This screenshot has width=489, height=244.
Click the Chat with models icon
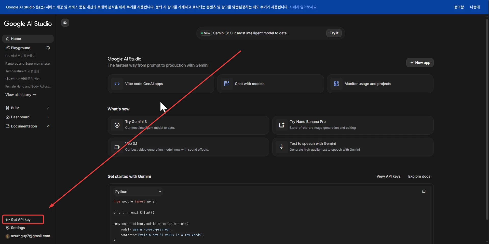[227, 84]
